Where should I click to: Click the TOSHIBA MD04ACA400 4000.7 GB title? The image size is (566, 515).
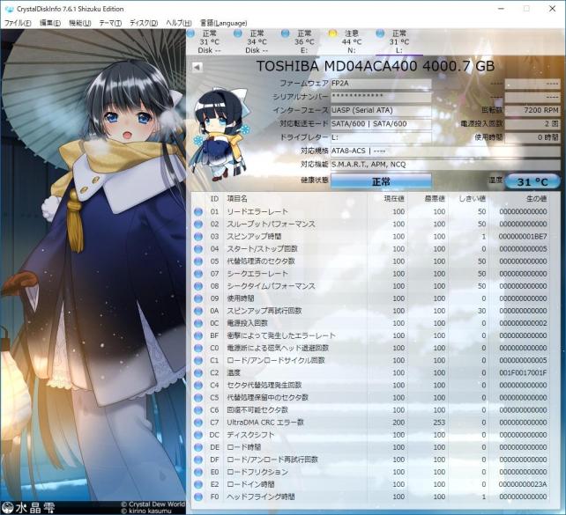pyautogui.click(x=376, y=66)
